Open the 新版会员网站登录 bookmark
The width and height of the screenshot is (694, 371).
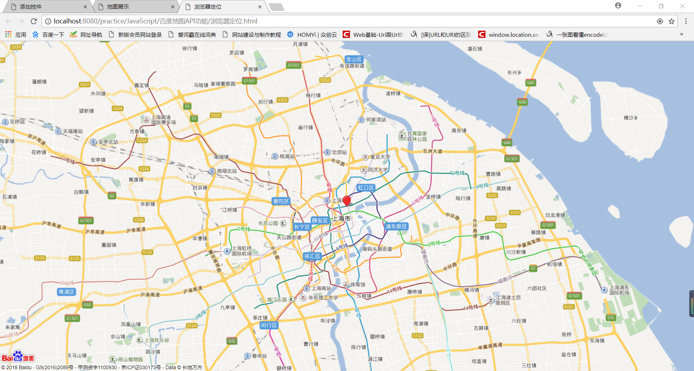point(135,35)
